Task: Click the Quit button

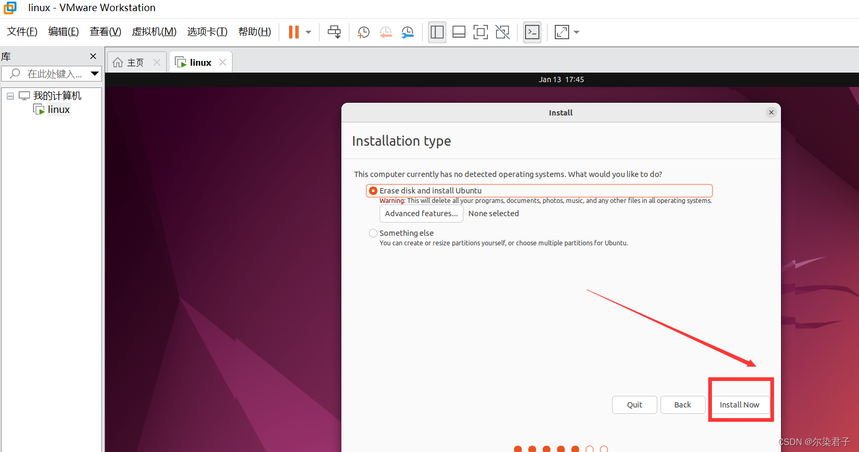Action: (x=634, y=405)
